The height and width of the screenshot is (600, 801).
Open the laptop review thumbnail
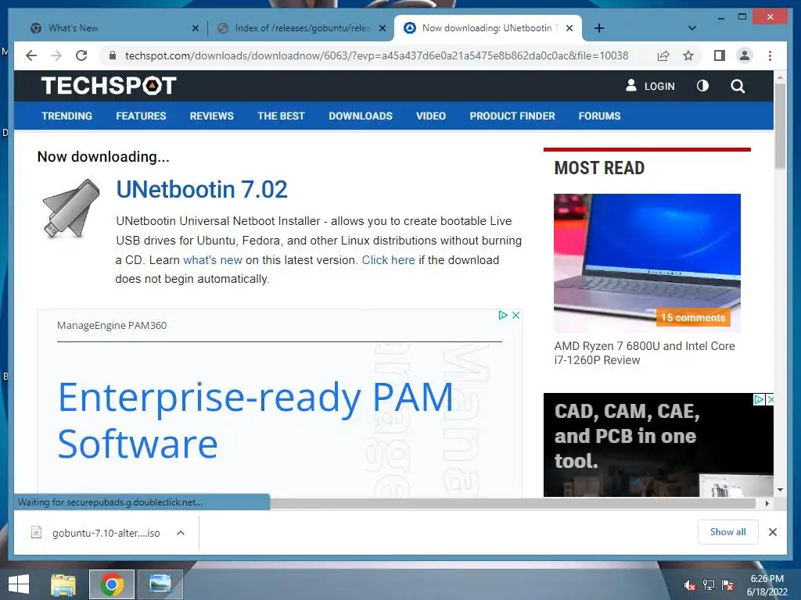tap(647, 263)
